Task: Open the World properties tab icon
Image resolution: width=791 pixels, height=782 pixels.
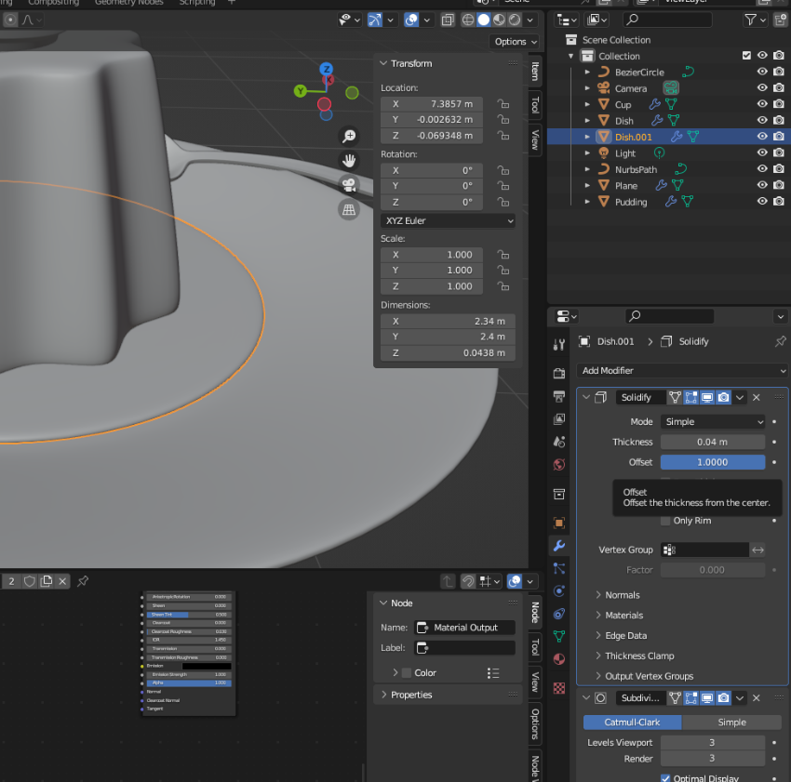Action: click(x=559, y=464)
